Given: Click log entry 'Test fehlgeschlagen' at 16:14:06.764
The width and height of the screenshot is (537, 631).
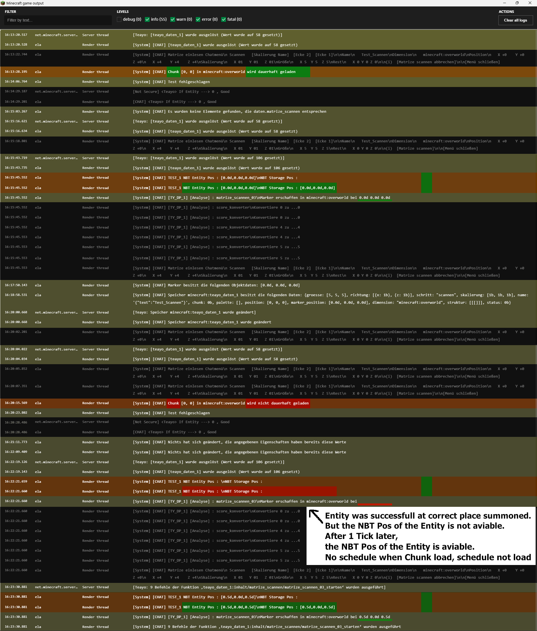Looking at the screenshot, I should click(189, 82).
